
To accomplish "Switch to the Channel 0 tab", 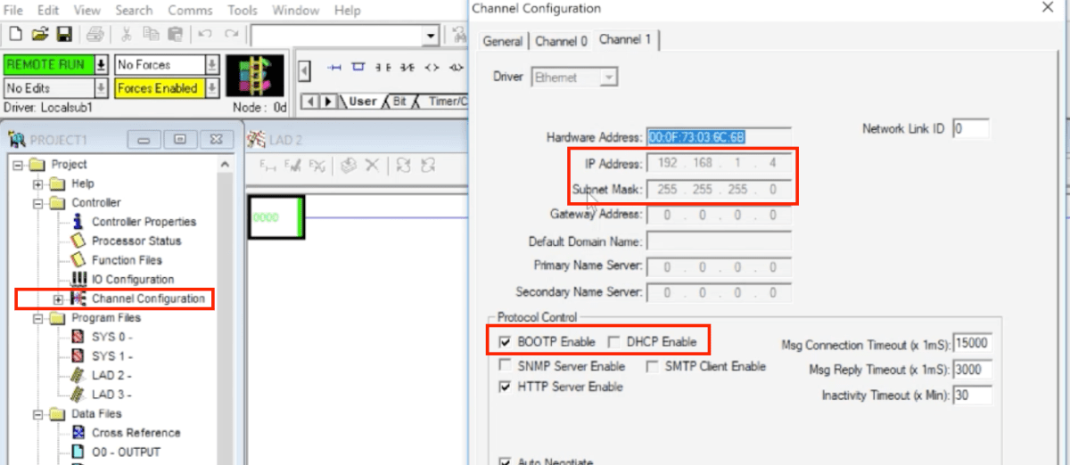I will coord(561,41).
